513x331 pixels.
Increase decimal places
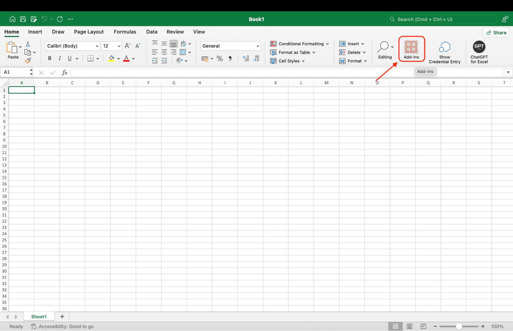pos(246,59)
